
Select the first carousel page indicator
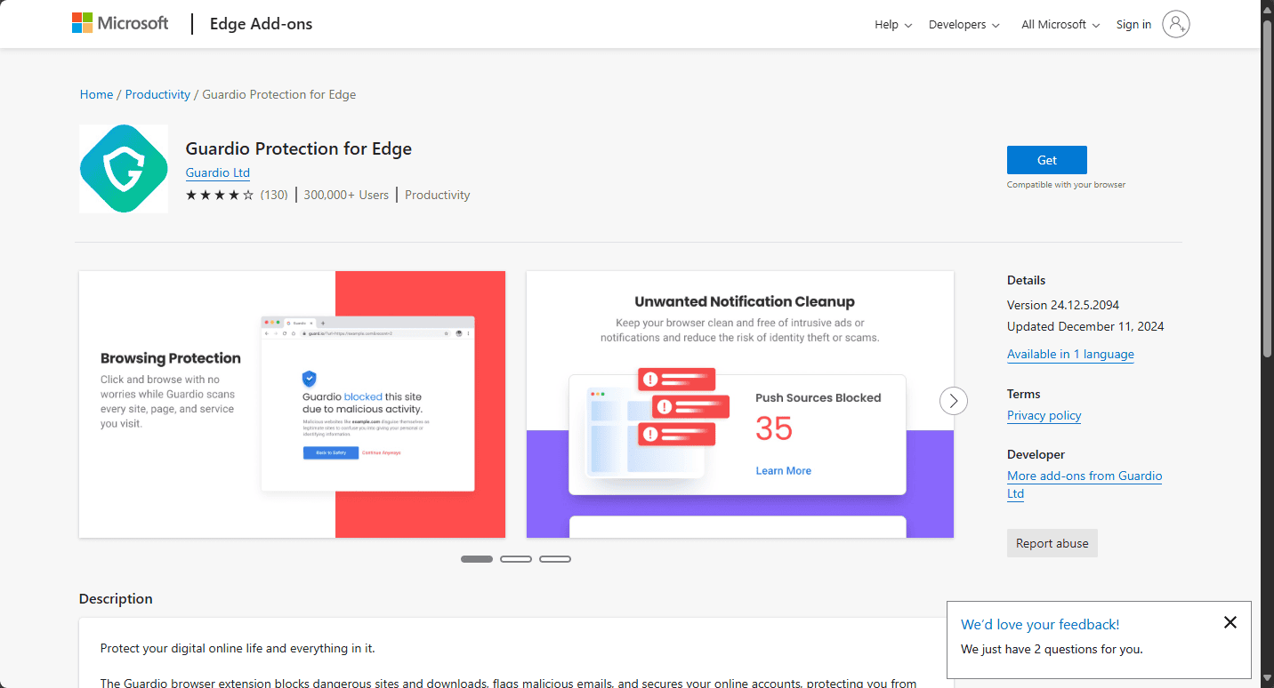(477, 559)
